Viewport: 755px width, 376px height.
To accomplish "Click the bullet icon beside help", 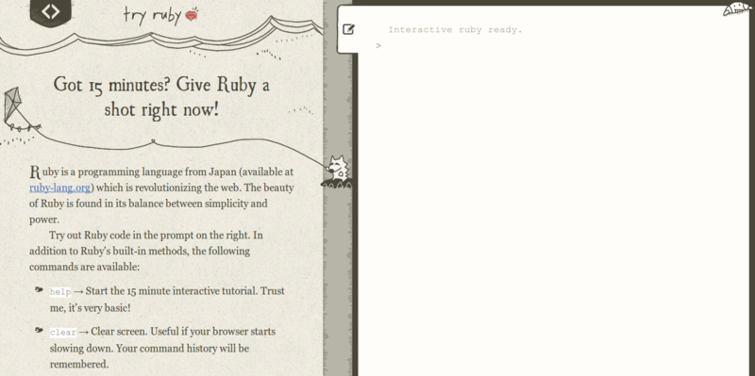I will point(39,289).
